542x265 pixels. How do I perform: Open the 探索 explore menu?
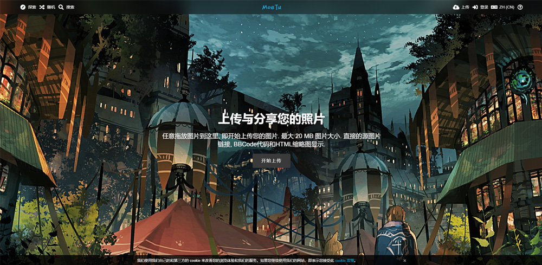28,7
